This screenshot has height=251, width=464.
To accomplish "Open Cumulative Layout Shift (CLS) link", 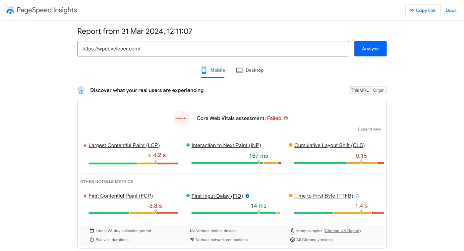I will [x=329, y=145].
